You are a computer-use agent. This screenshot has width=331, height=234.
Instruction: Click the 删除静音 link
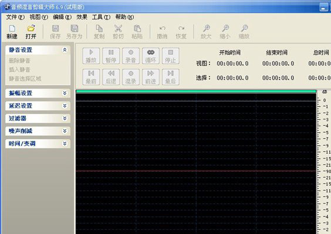[19, 61]
